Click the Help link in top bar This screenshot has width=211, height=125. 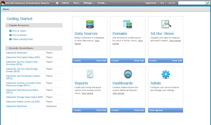(x=162, y=3)
